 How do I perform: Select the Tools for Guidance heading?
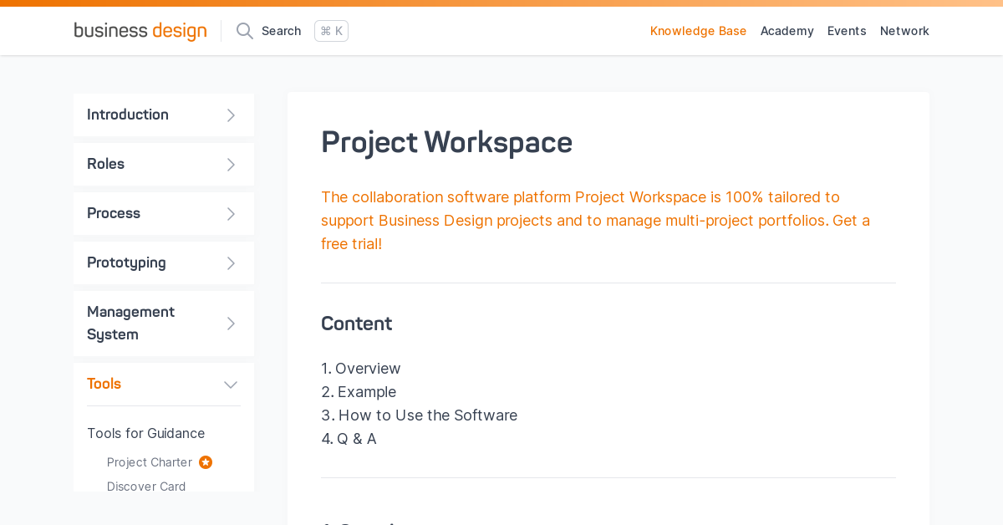click(145, 433)
